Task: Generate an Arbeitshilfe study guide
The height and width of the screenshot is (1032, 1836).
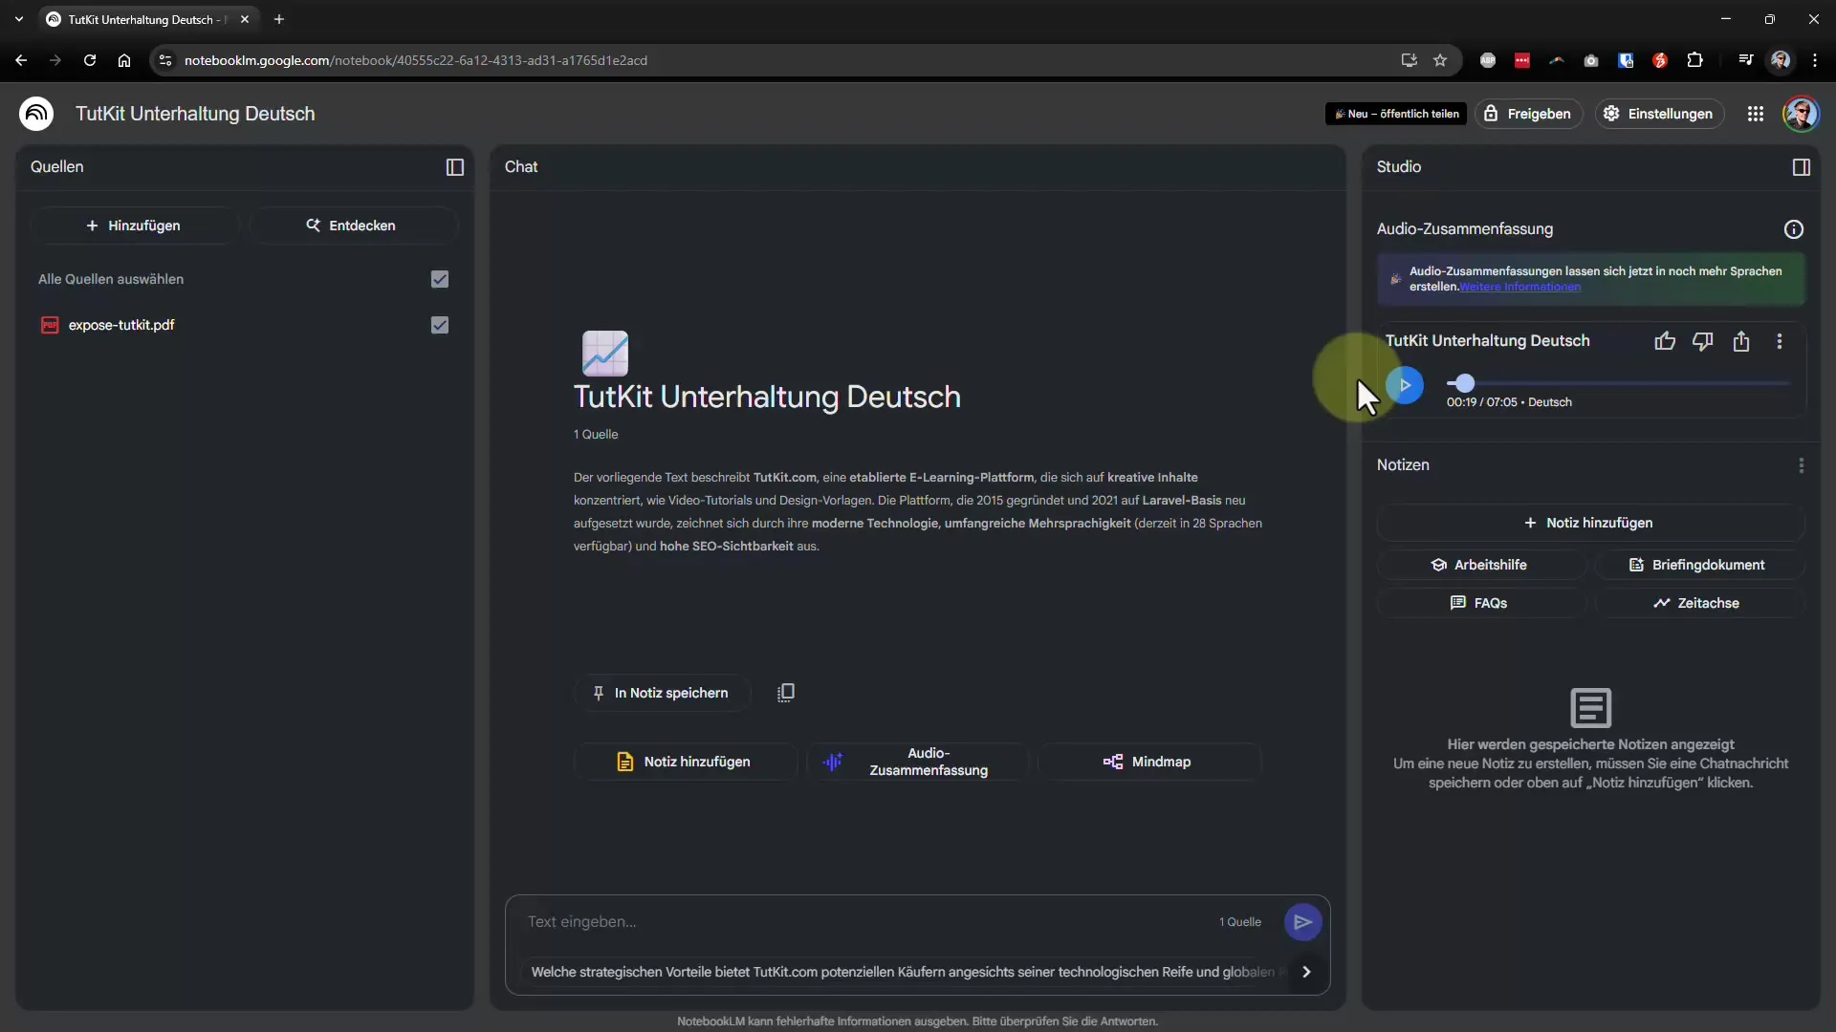Action: coord(1480,565)
